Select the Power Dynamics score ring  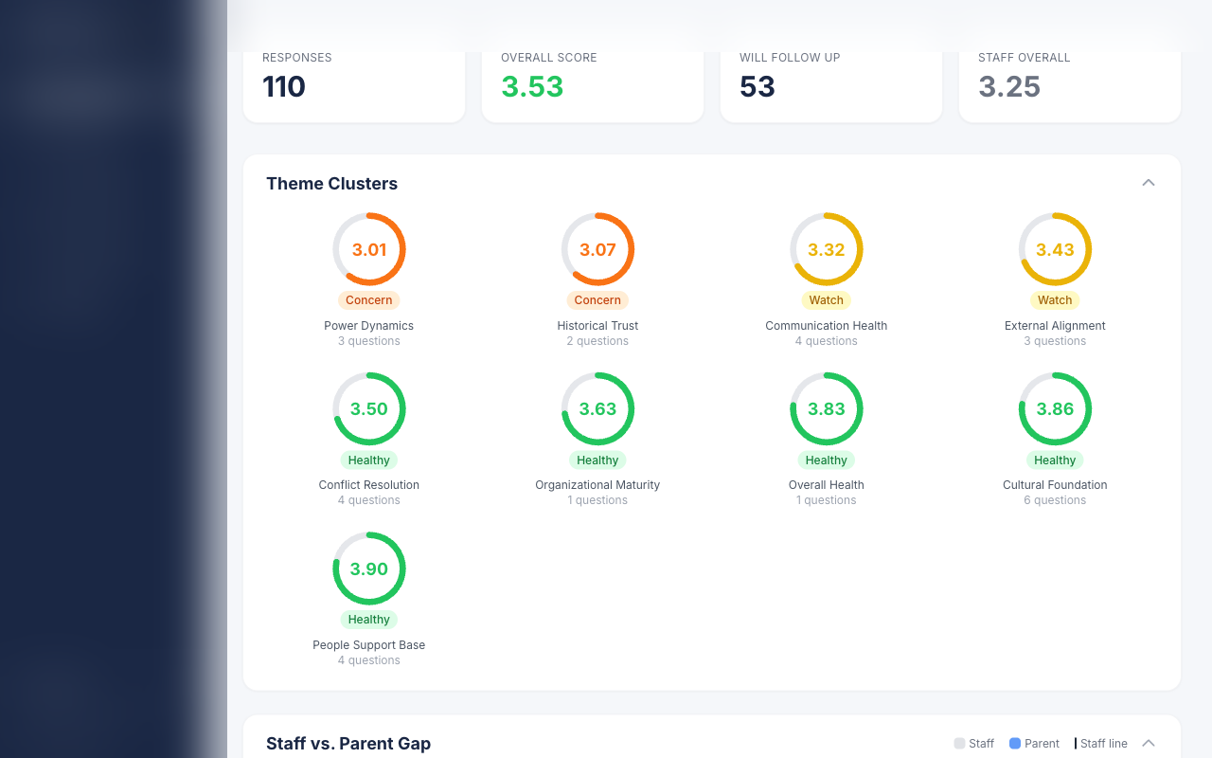pyautogui.click(x=369, y=249)
